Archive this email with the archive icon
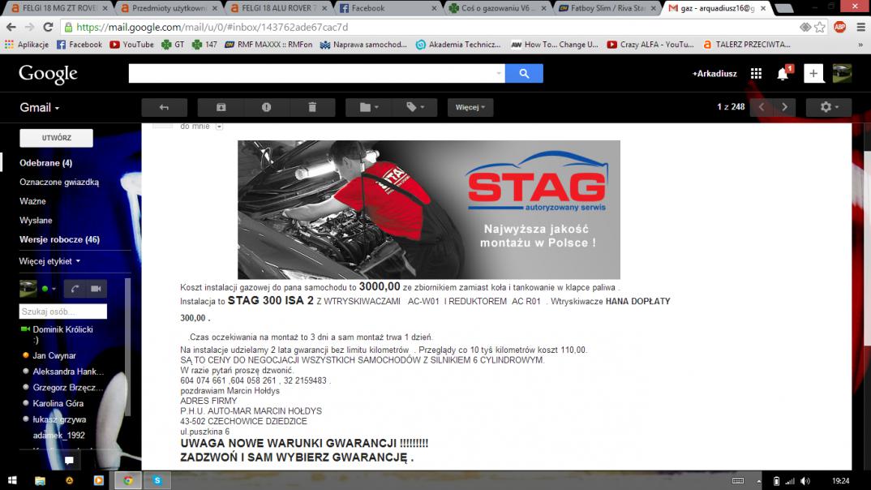 (221, 107)
